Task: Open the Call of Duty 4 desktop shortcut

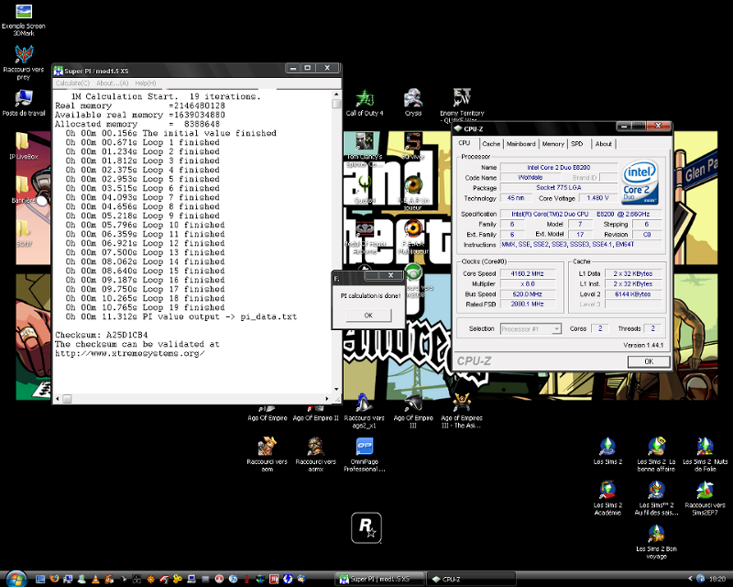Action: click(x=365, y=102)
